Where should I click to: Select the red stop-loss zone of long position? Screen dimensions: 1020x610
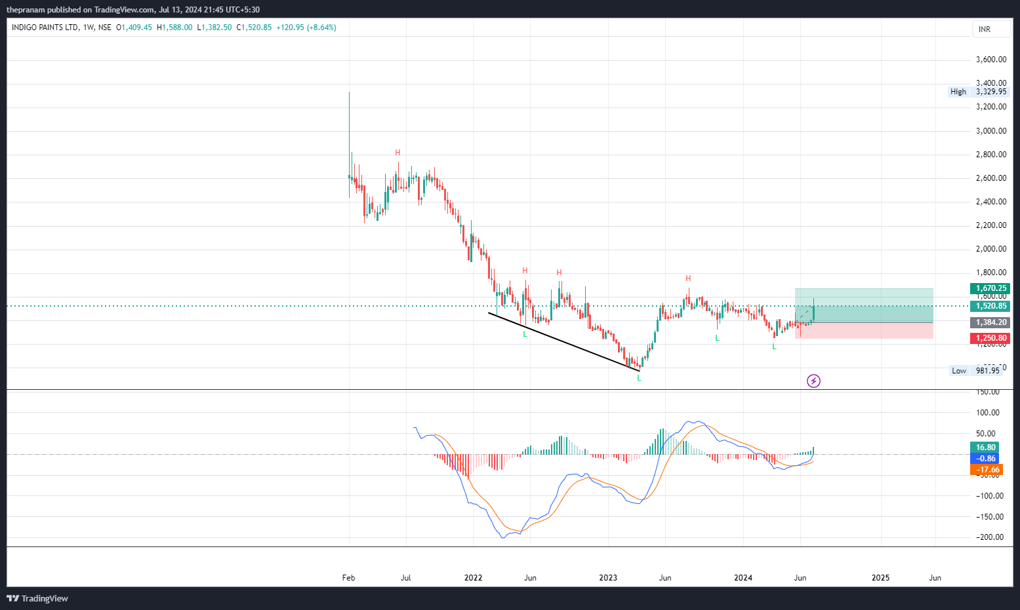point(864,330)
